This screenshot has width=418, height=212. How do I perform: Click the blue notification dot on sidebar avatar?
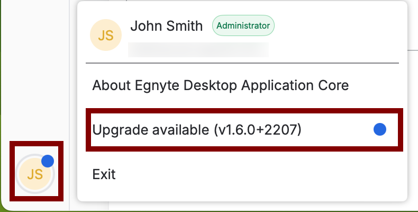48,161
